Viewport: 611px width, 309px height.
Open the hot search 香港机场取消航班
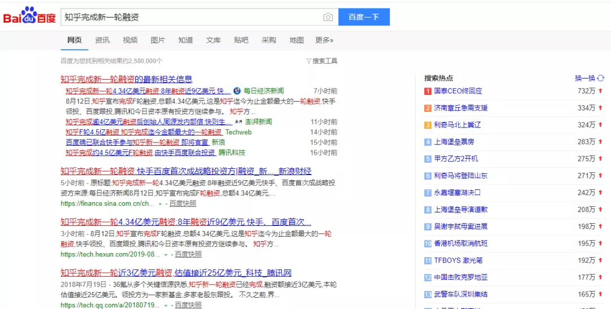pyautogui.click(x=461, y=243)
